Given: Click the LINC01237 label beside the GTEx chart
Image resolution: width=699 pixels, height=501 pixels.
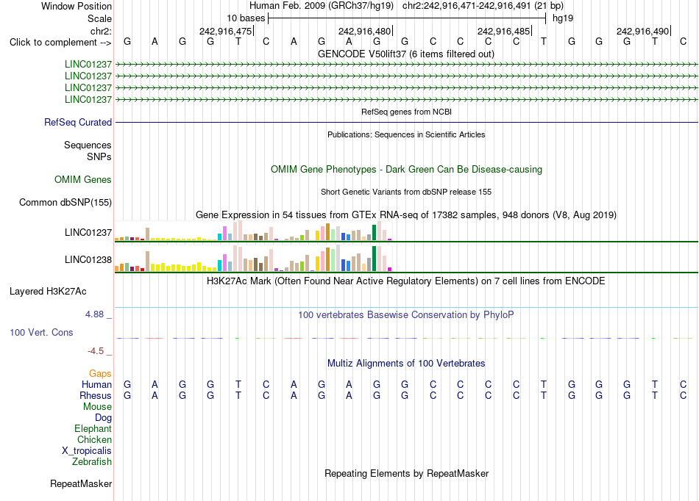Looking at the screenshot, I should (x=88, y=232).
